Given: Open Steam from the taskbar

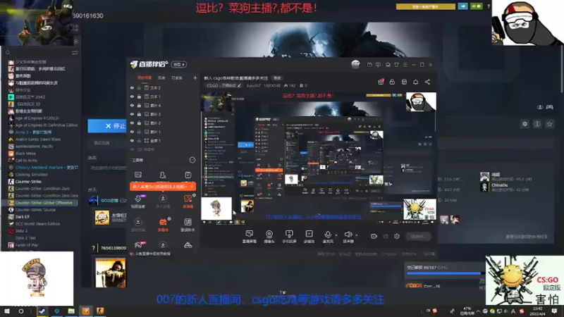Looking at the screenshot, I should click(x=42, y=311).
